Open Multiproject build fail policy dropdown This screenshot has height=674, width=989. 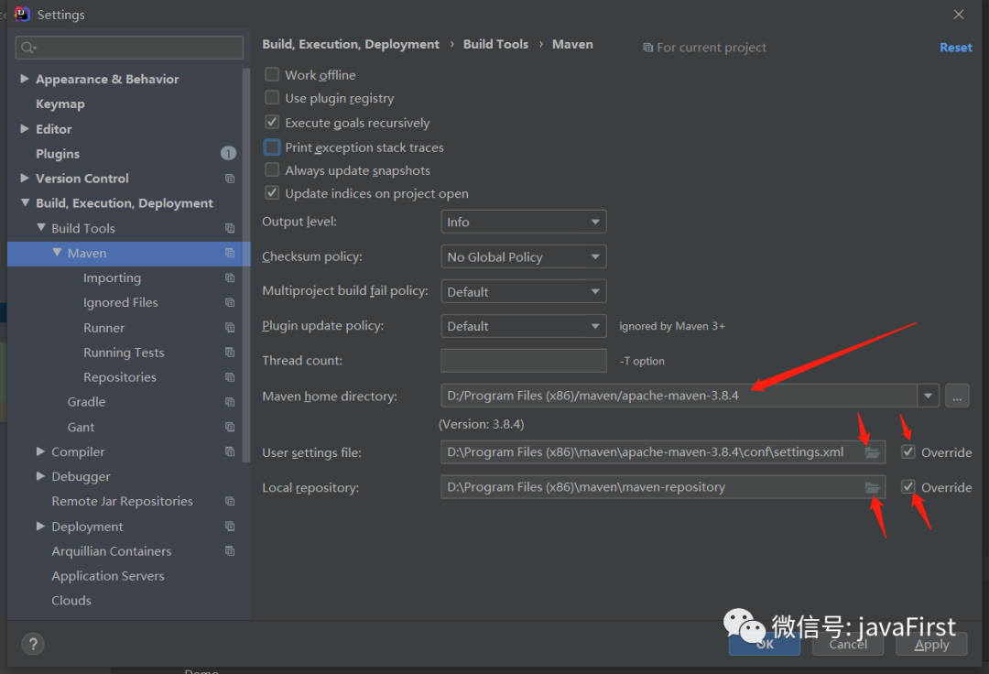[524, 291]
